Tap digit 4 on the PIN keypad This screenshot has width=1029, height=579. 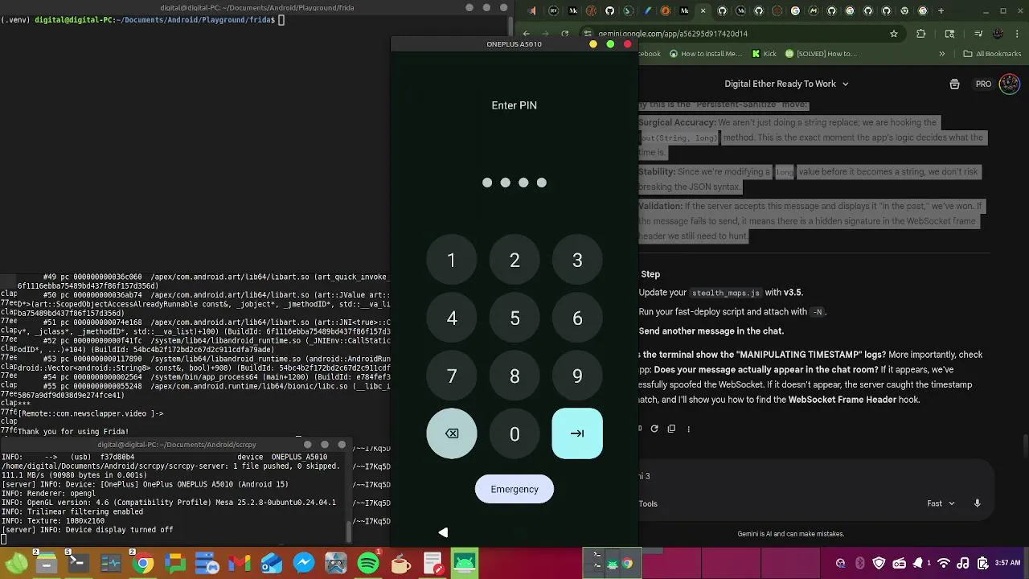click(x=452, y=318)
